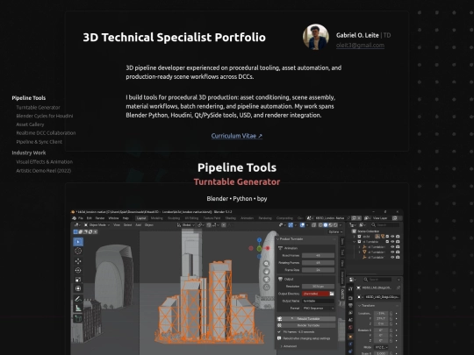The height and width of the screenshot is (355, 474).
Task: Select Pipeline Tools sidebar heading
Action: pos(29,98)
